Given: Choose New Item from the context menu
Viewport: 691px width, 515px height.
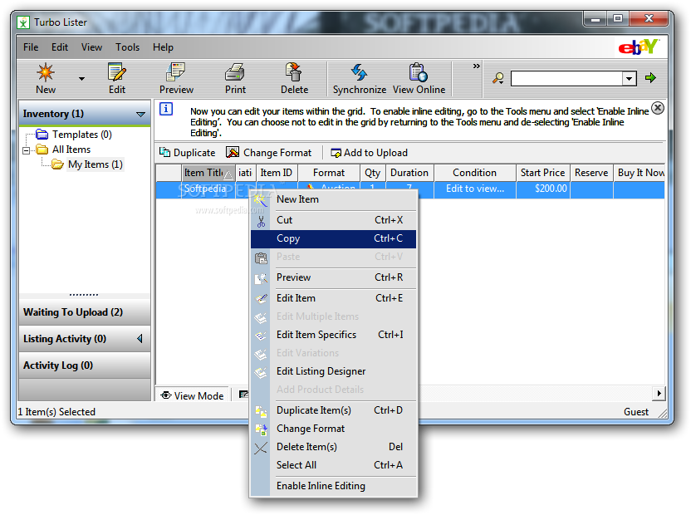Looking at the screenshot, I should pyautogui.click(x=334, y=199).
